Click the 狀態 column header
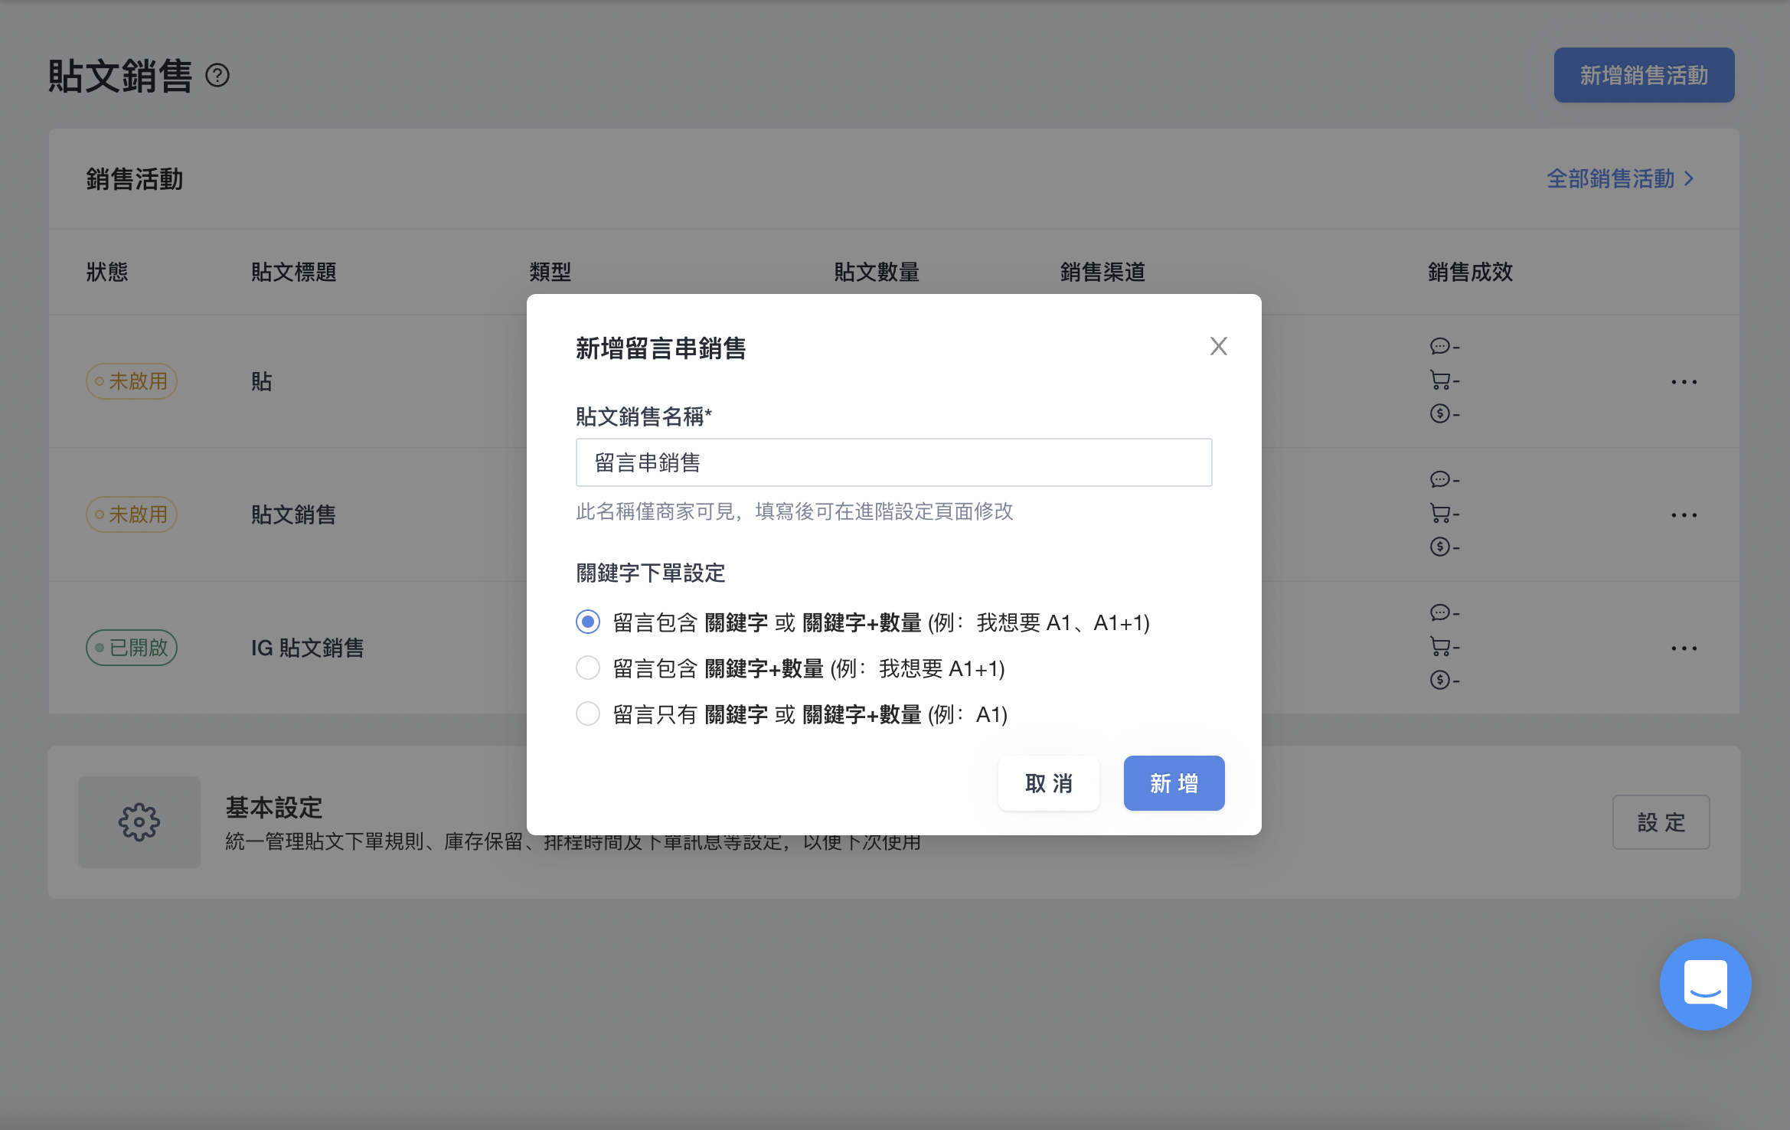The height and width of the screenshot is (1130, 1790). [107, 272]
